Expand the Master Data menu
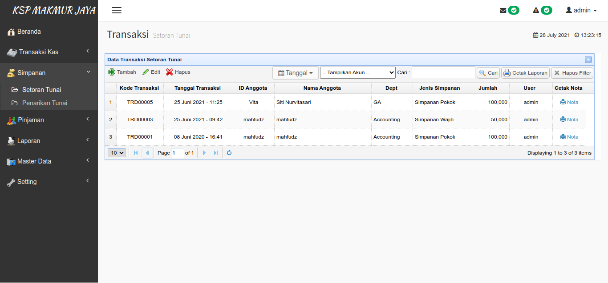This screenshot has height=283, width=608. [x=49, y=161]
